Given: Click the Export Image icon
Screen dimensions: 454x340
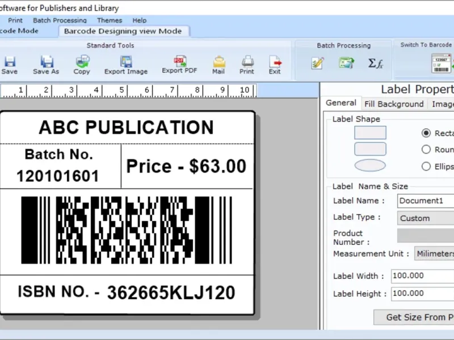Looking at the screenshot, I should point(126,61).
